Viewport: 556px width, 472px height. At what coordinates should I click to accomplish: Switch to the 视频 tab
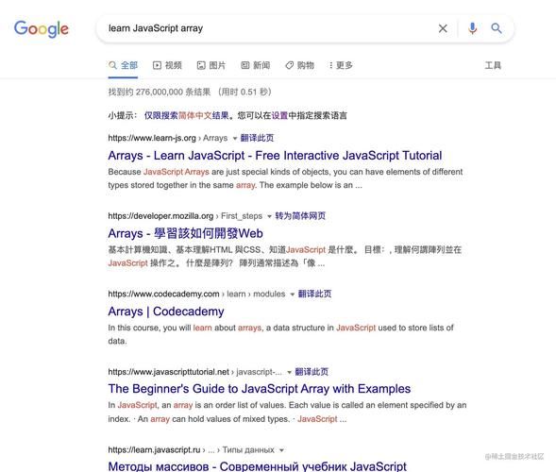point(167,65)
